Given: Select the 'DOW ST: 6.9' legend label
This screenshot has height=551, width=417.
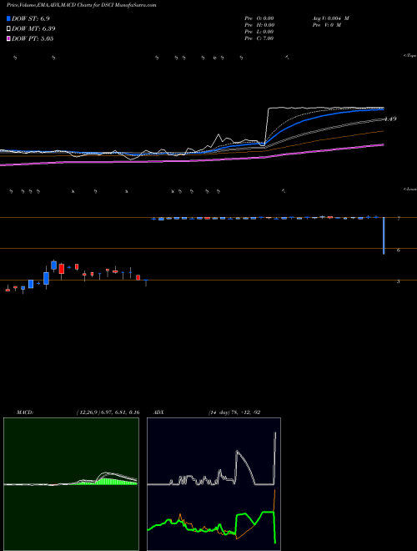Looking at the screenshot, I should click(31, 18).
